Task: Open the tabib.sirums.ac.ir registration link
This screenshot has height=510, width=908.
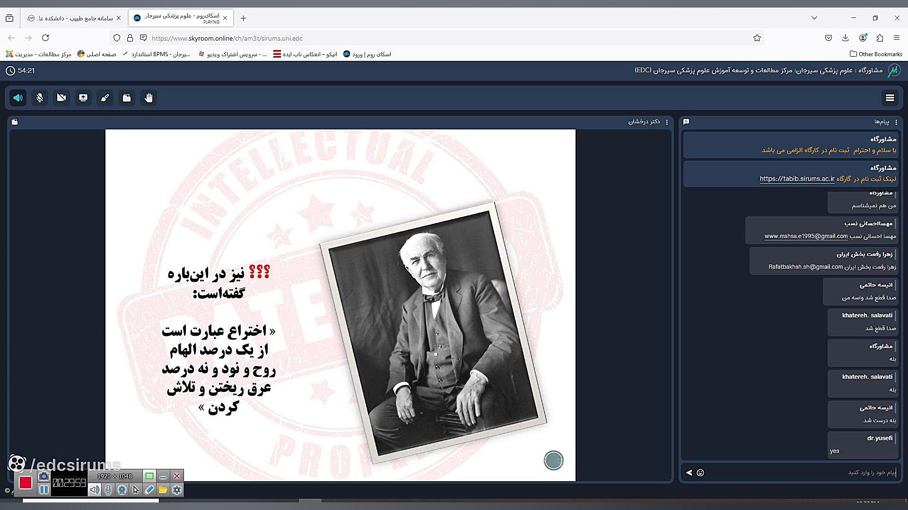Action: click(797, 178)
